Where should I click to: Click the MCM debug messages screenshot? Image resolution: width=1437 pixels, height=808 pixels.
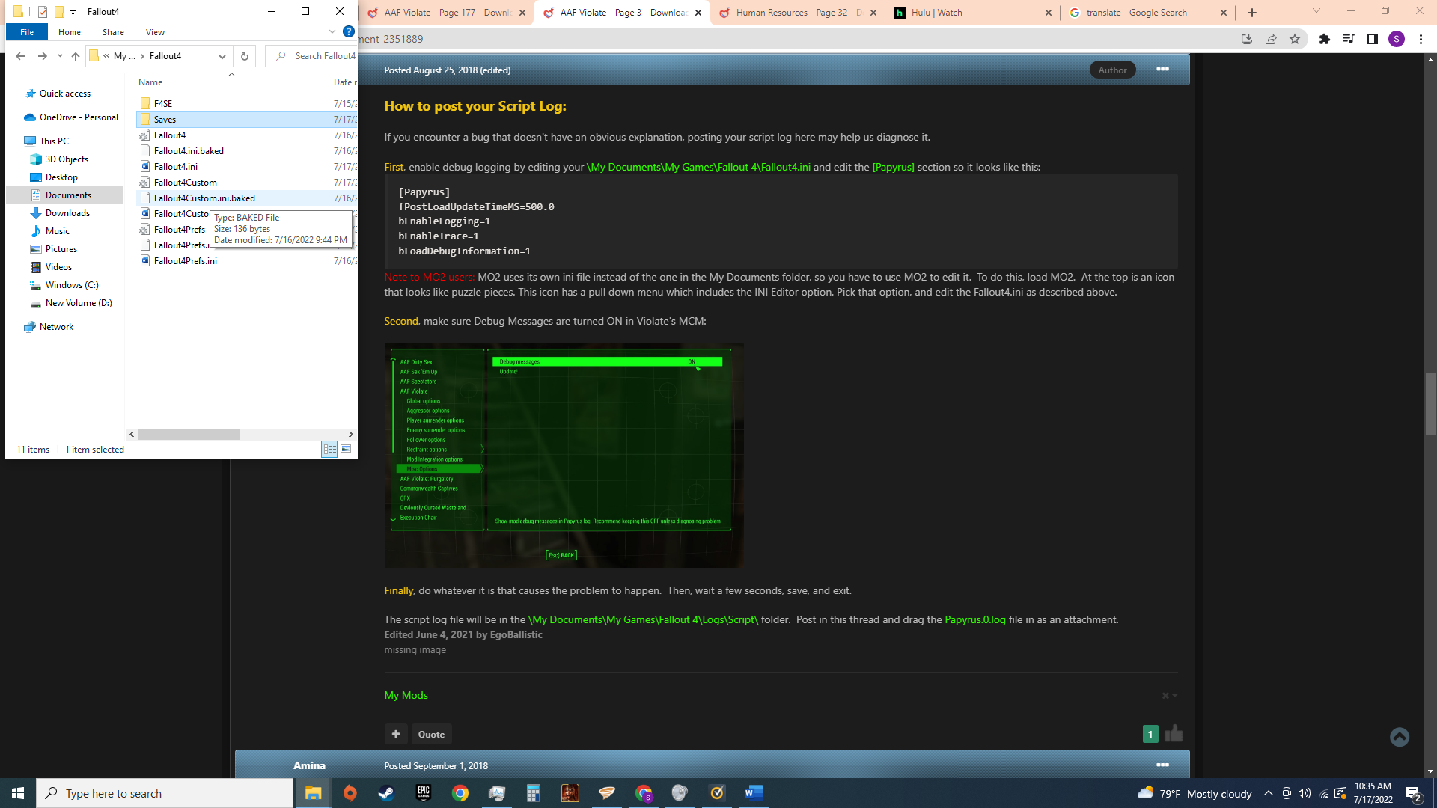click(564, 455)
